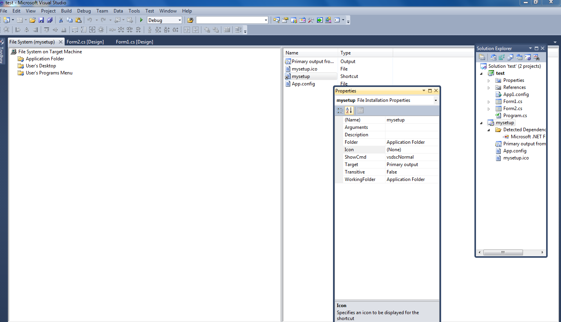
Task: Open the Find combo box dropdown
Action: (x=266, y=20)
